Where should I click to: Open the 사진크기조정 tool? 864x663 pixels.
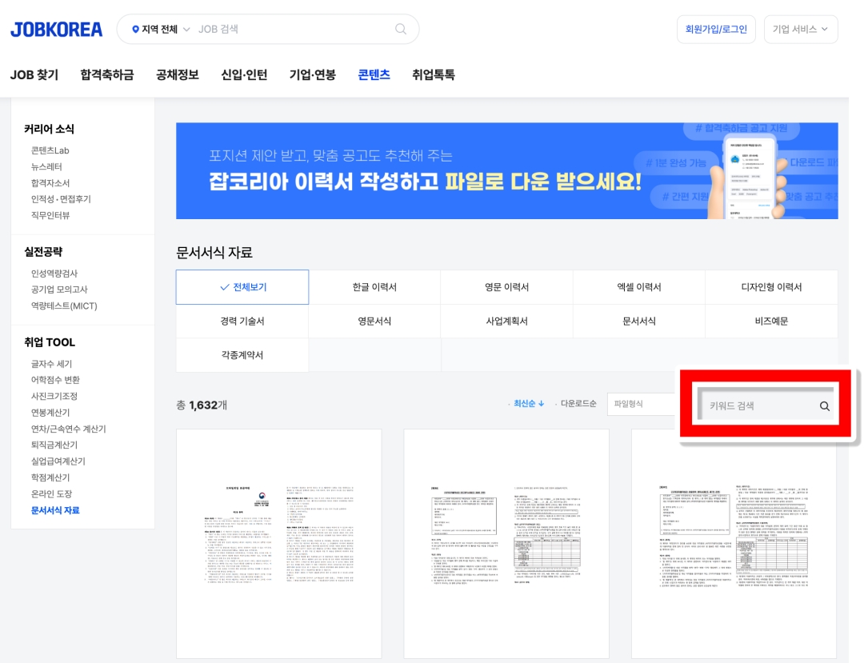coord(54,396)
